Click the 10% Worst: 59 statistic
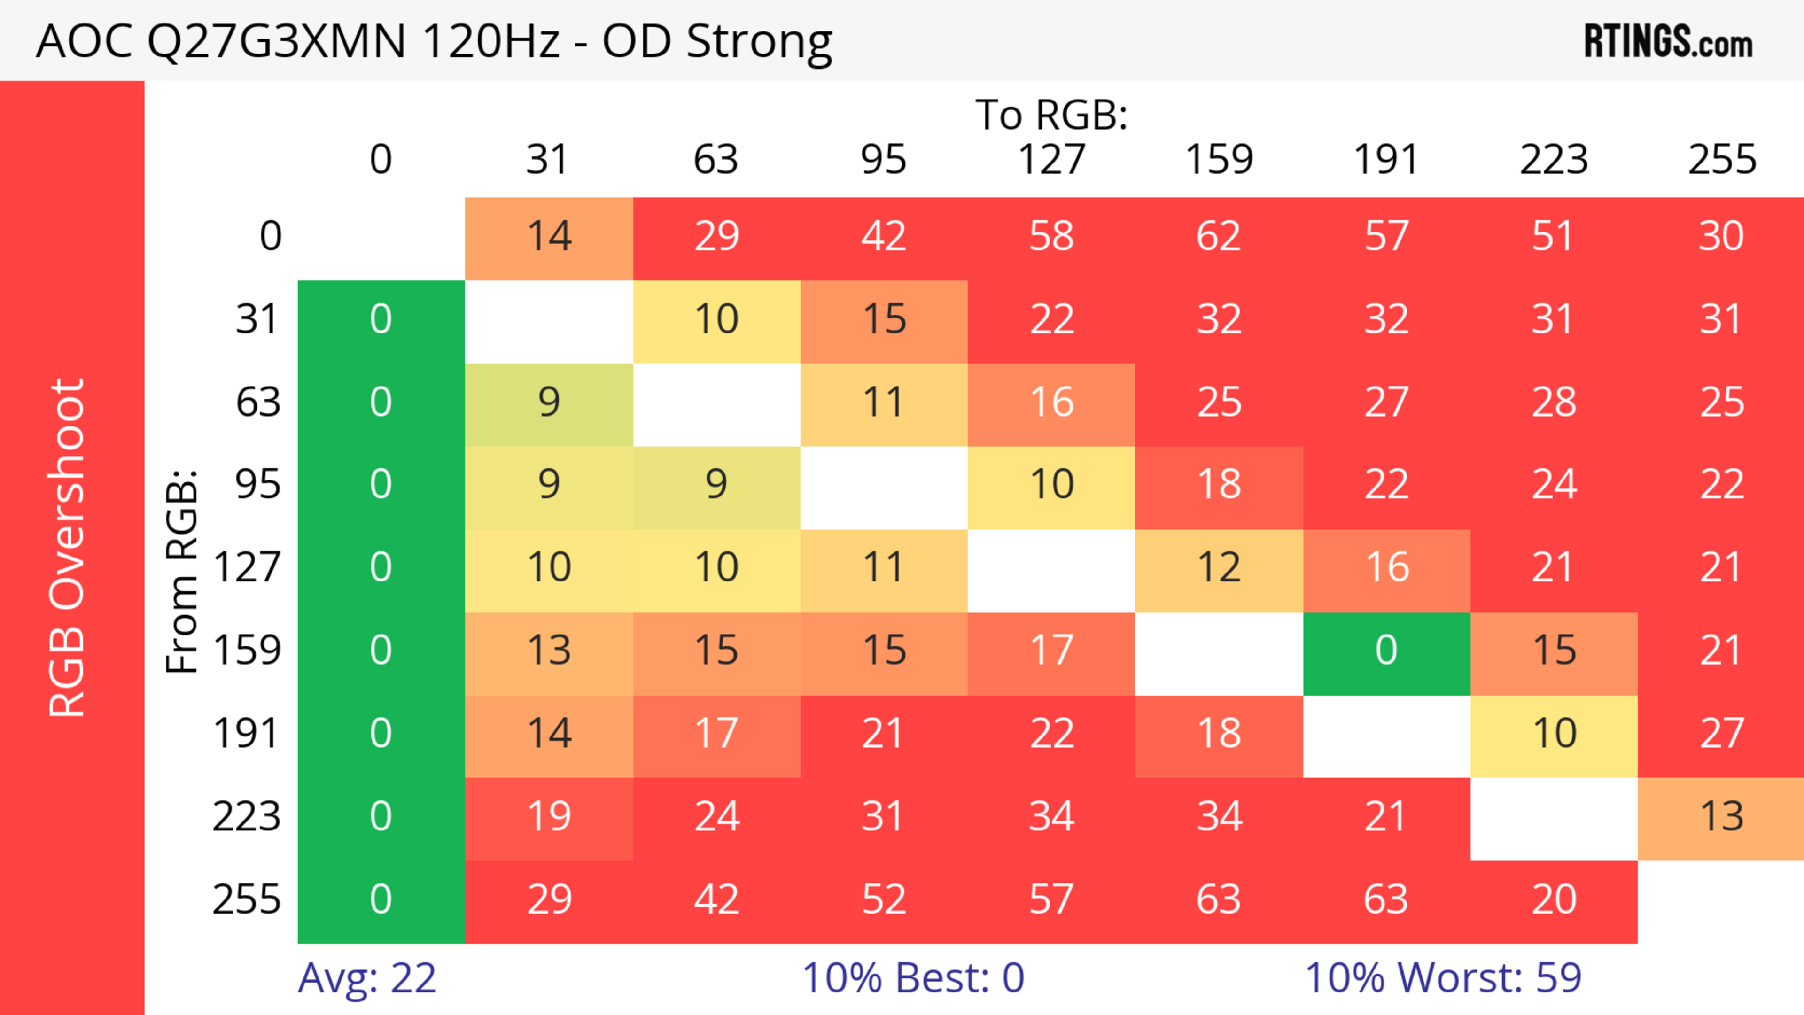The height and width of the screenshot is (1015, 1804). pos(1443,978)
